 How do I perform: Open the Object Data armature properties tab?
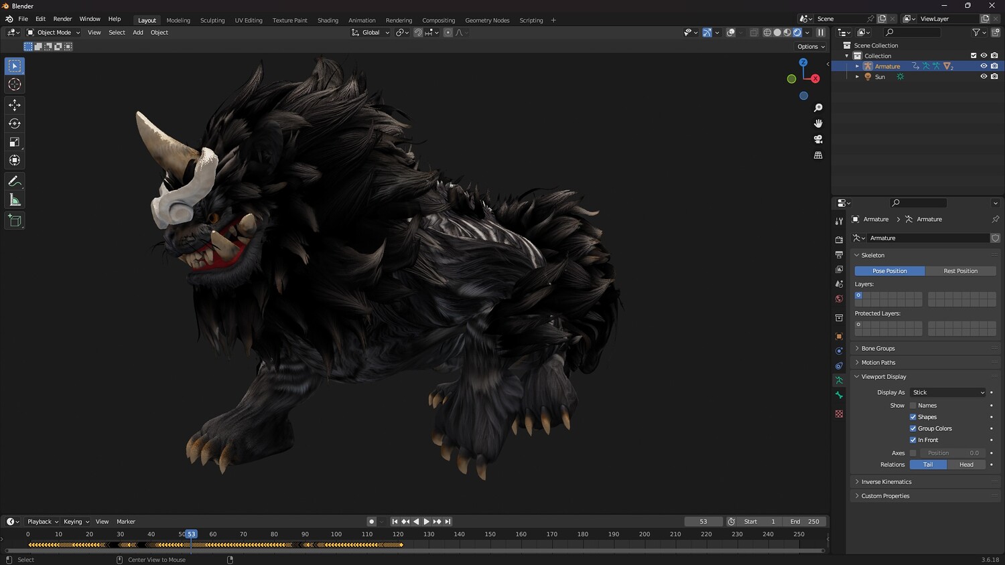point(839,380)
